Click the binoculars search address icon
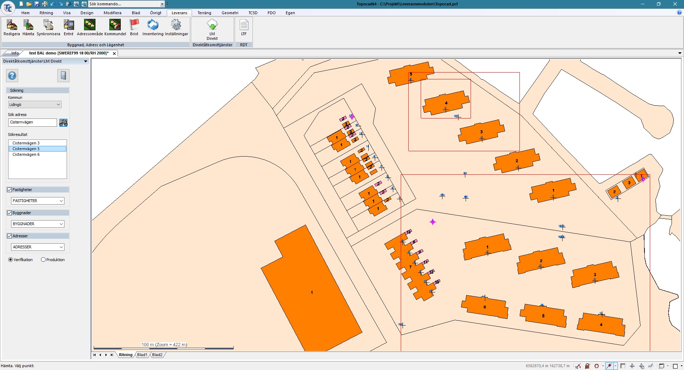Image resolution: width=684 pixels, height=370 pixels. pyautogui.click(x=63, y=123)
